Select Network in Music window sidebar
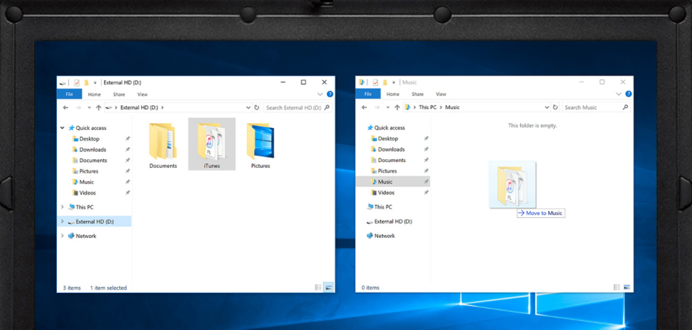Image resolution: width=692 pixels, height=330 pixels. (x=384, y=236)
